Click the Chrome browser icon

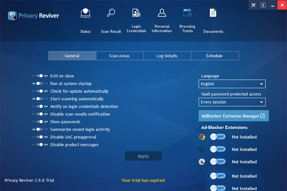pyautogui.click(x=202, y=137)
